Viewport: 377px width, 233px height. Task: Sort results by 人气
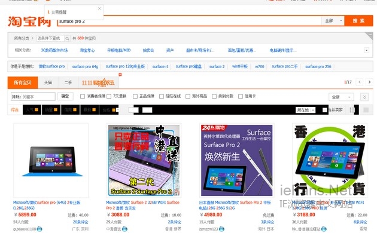coord(32,110)
